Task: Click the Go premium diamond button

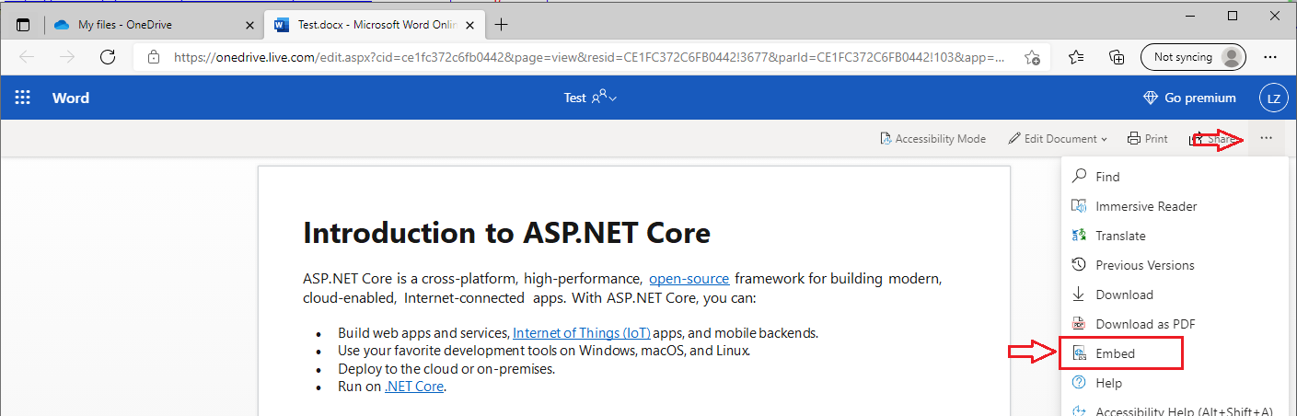Action: point(1189,98)
